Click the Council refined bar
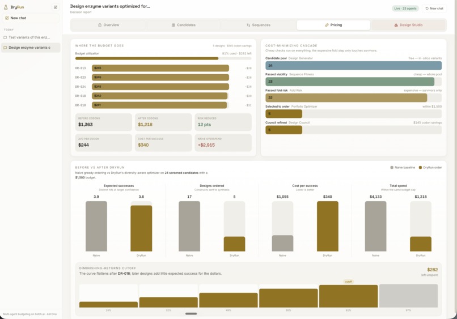This screenshot has width=457, height=319. coord(283,130)
